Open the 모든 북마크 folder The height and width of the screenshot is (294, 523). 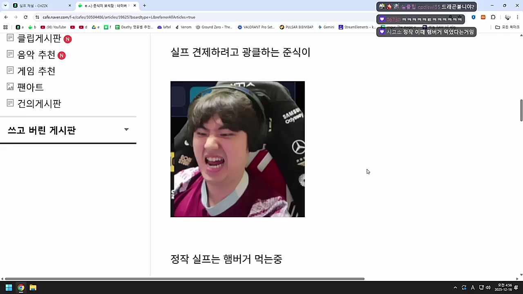point(507,27)
